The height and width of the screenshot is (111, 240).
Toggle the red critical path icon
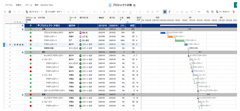tap(234, 12)
